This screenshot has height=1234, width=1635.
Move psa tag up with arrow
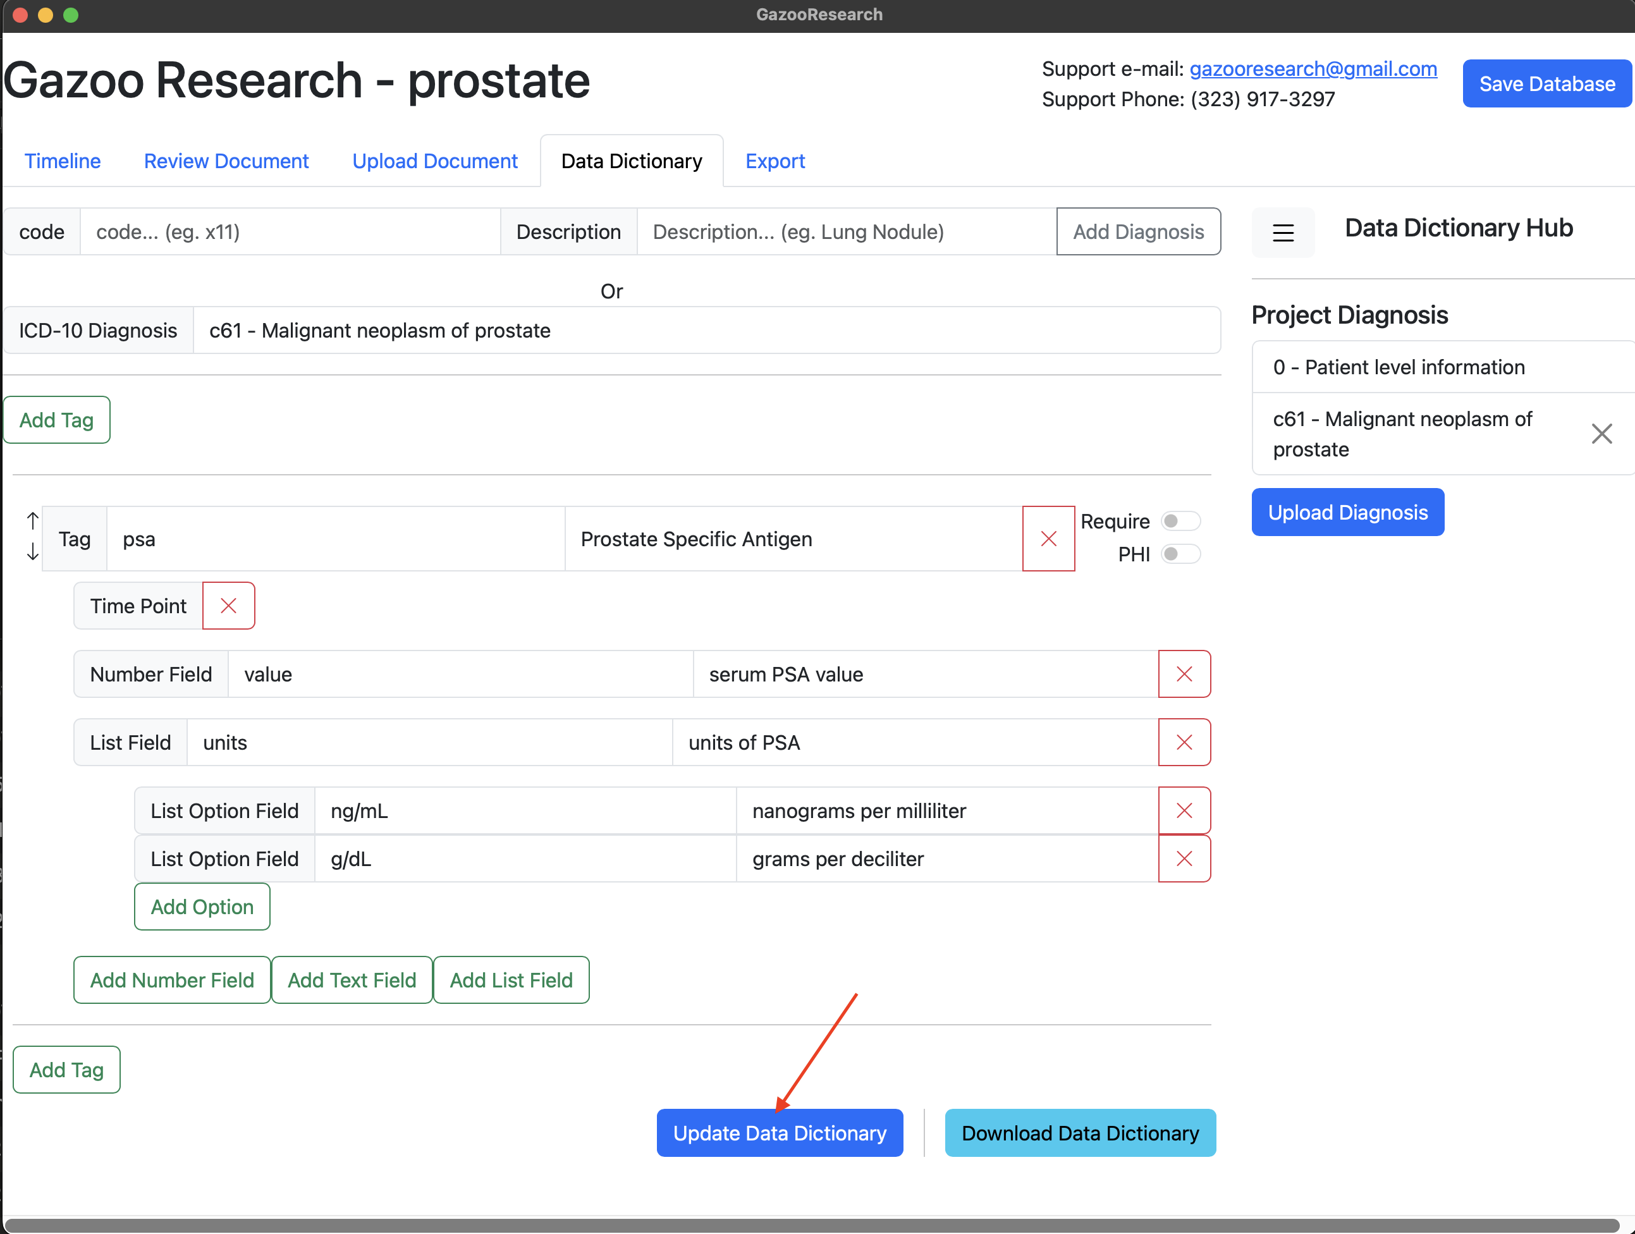[x=32, y=521]
